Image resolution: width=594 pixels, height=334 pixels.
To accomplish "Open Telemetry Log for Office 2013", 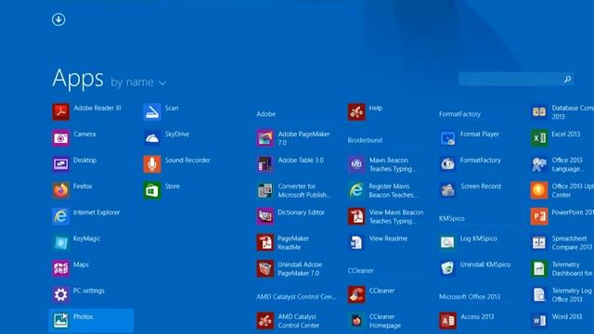I will tap(562, 295).
